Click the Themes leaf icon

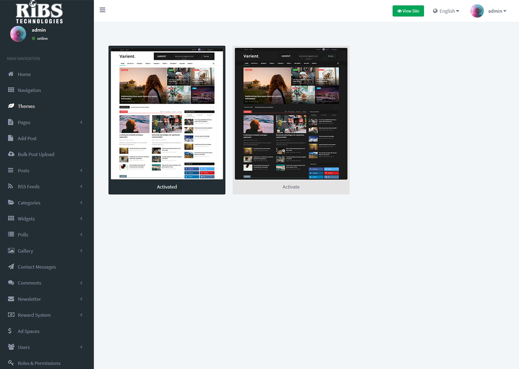tap(11, 106)
